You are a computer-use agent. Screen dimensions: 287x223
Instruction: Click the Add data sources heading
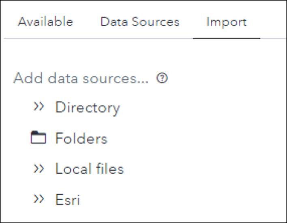[x=81, y=78]
